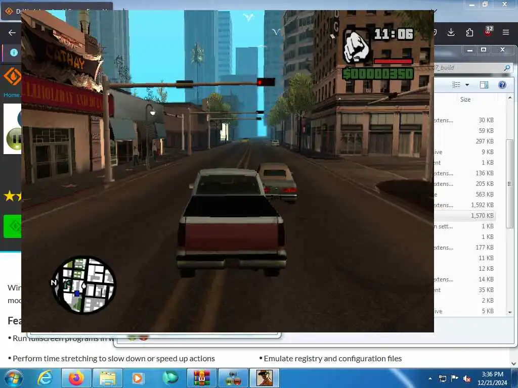Switch to GTA San Andreas taskbar button
The height and width of the screenshot is (388, 518).
pyautogui.click(x=265, y=378)
